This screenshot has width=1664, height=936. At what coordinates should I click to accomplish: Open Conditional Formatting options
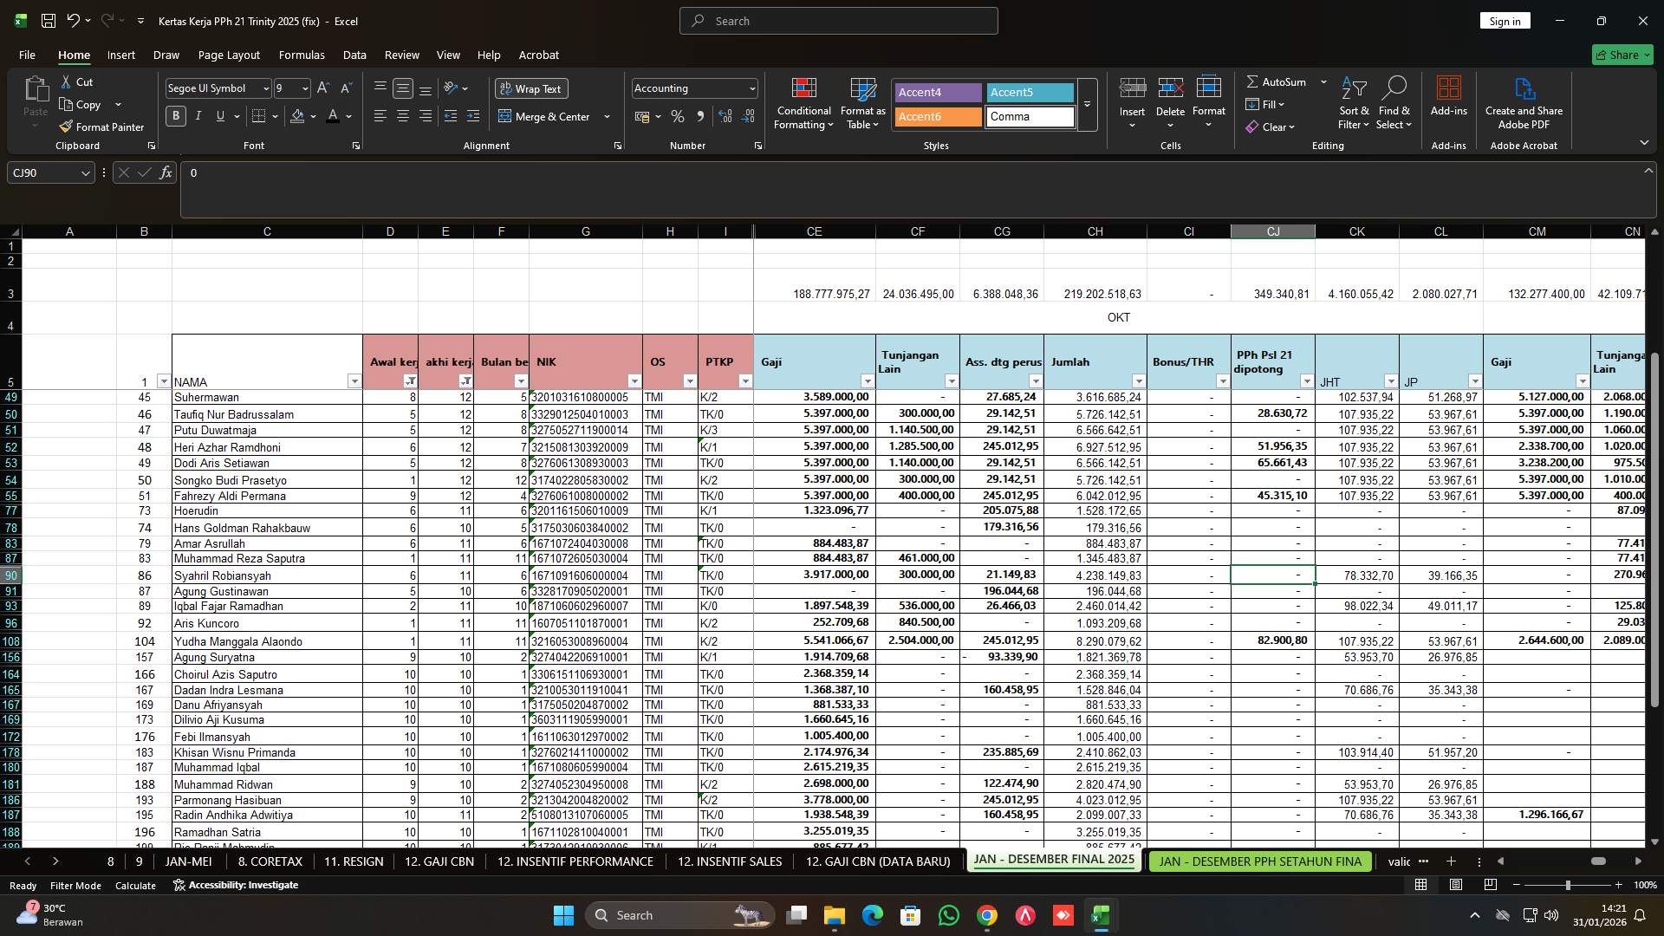click(803, 103)
